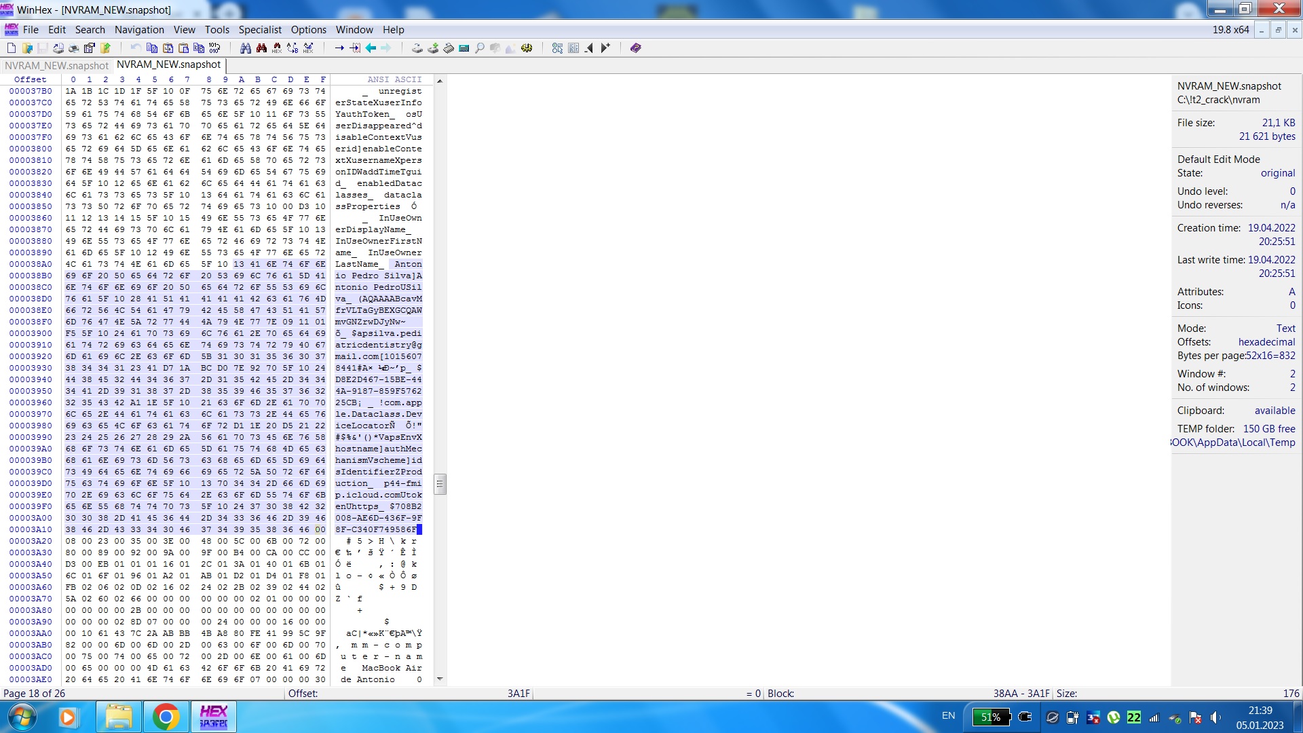Open the Specialist menu
This screenshot has width=1303, height=733.
click(259, 30)
